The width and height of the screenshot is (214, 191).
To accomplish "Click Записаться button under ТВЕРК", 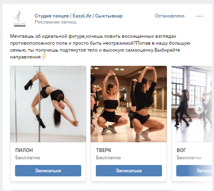I will (x=129, y=171).
